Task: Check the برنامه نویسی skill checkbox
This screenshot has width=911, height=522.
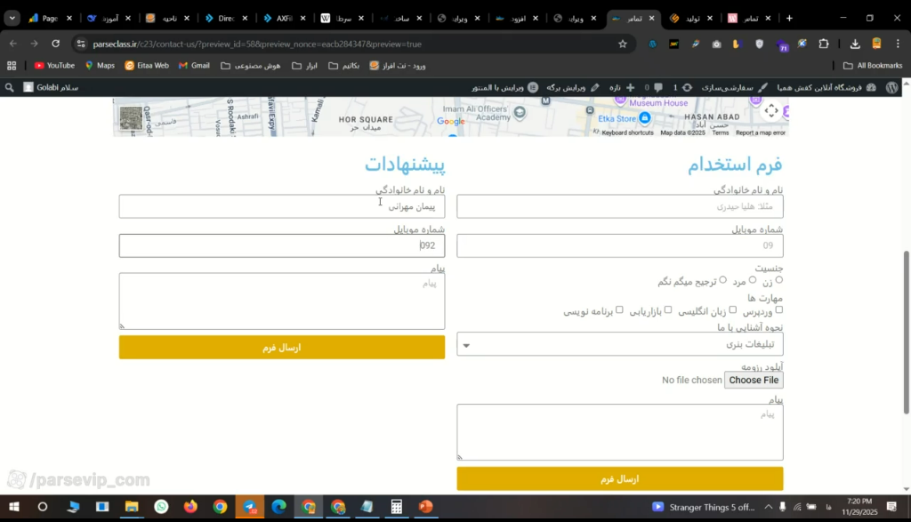Action: (619, 309)
